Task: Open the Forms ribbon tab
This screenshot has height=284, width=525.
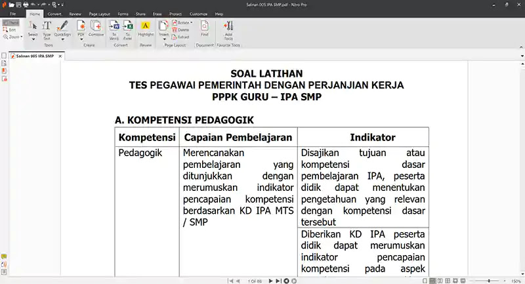Action: (123, 14)
